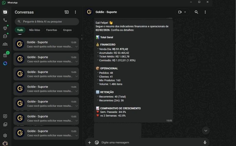Filter chats by Não lidas
Screen dimensions: 236x146
point(35,30)
